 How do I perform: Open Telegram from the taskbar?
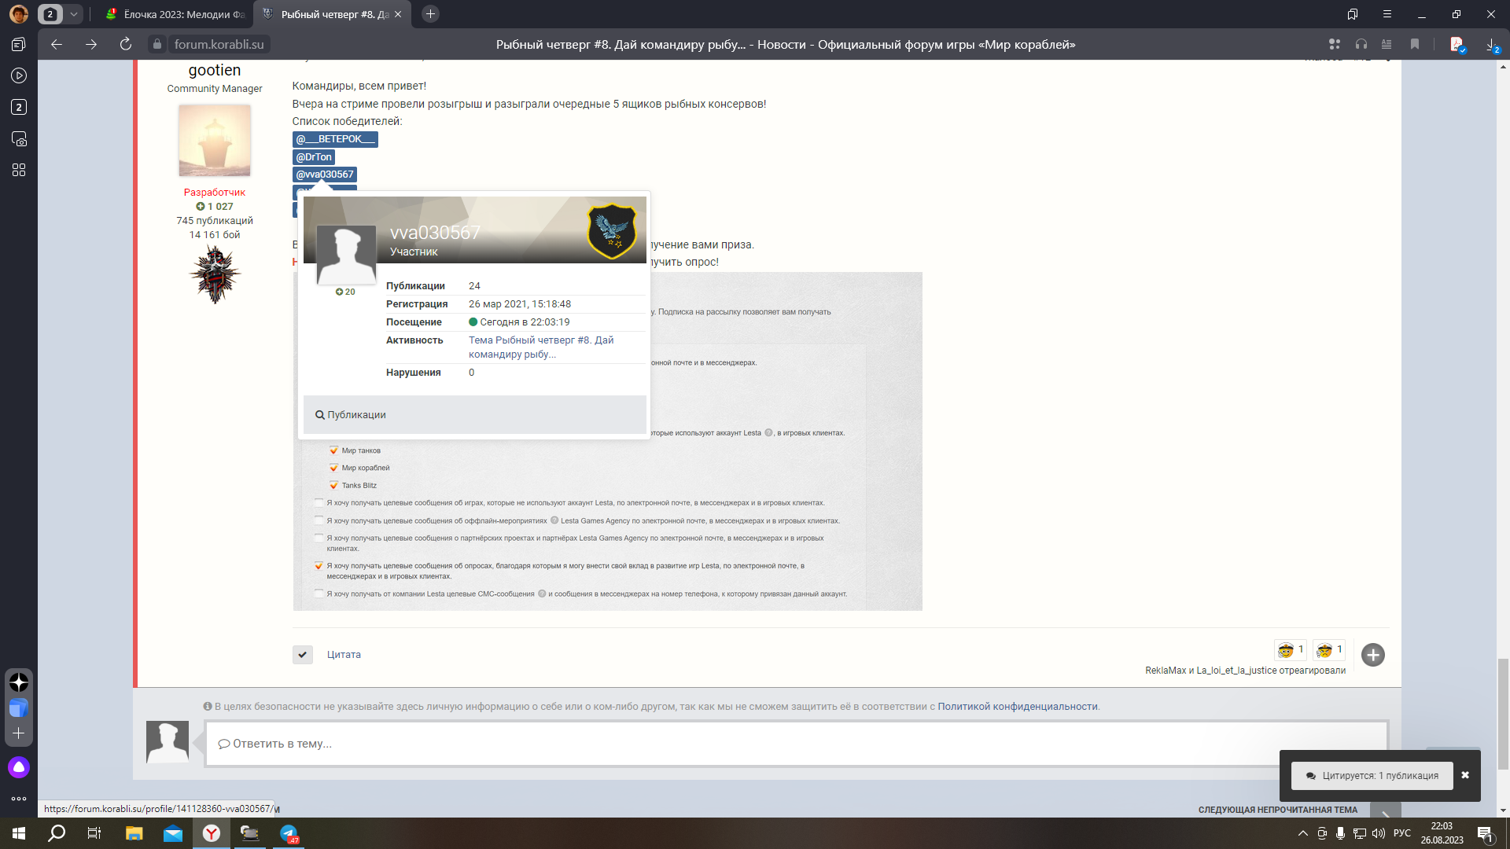point(289,833)
